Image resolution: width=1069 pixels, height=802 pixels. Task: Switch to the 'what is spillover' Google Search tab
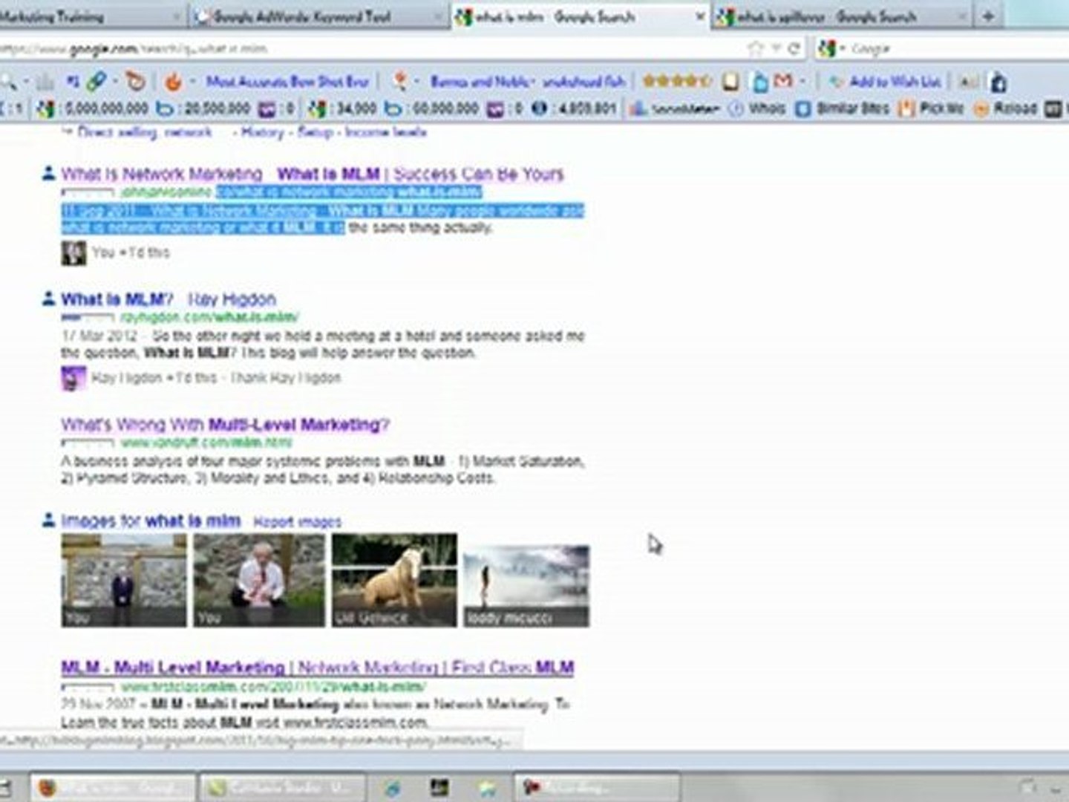(842, 16)
